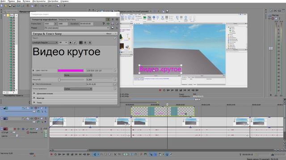
Task: Click text 'Видео крутое' in editor
Action: pos(67,52)
